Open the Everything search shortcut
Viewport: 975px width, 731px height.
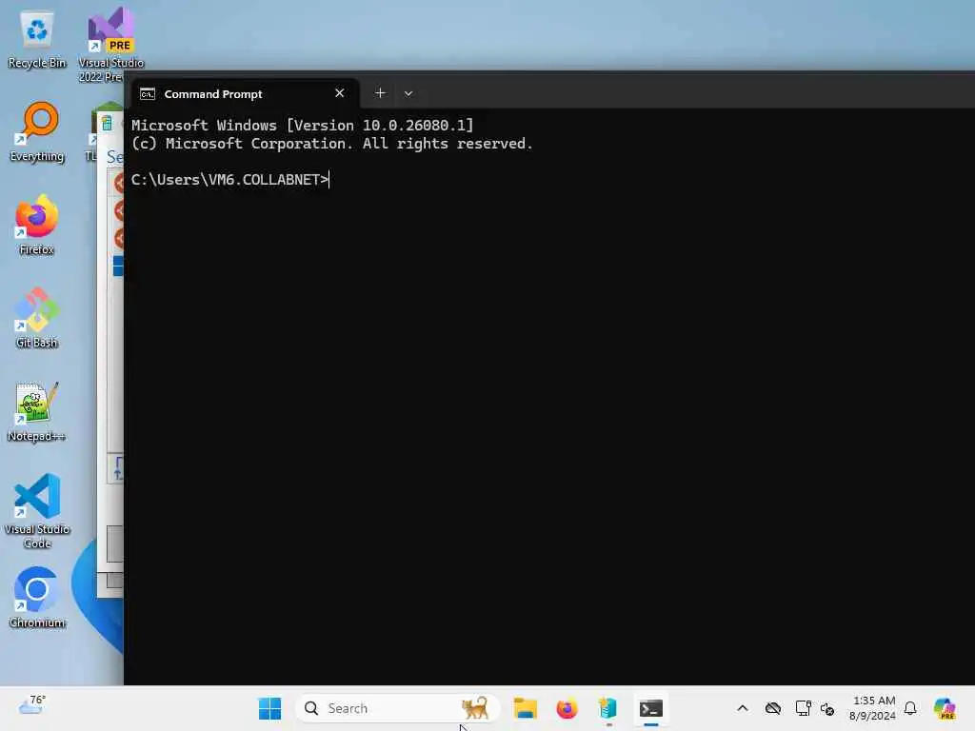[37, 131]
